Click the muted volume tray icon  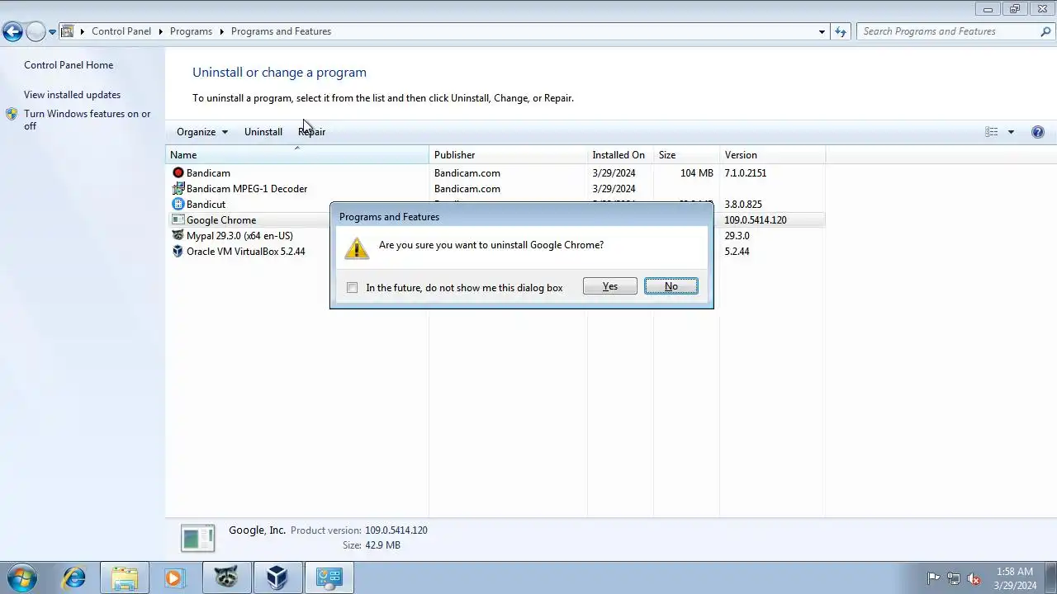pyautogui.click(x=974, y=578)
